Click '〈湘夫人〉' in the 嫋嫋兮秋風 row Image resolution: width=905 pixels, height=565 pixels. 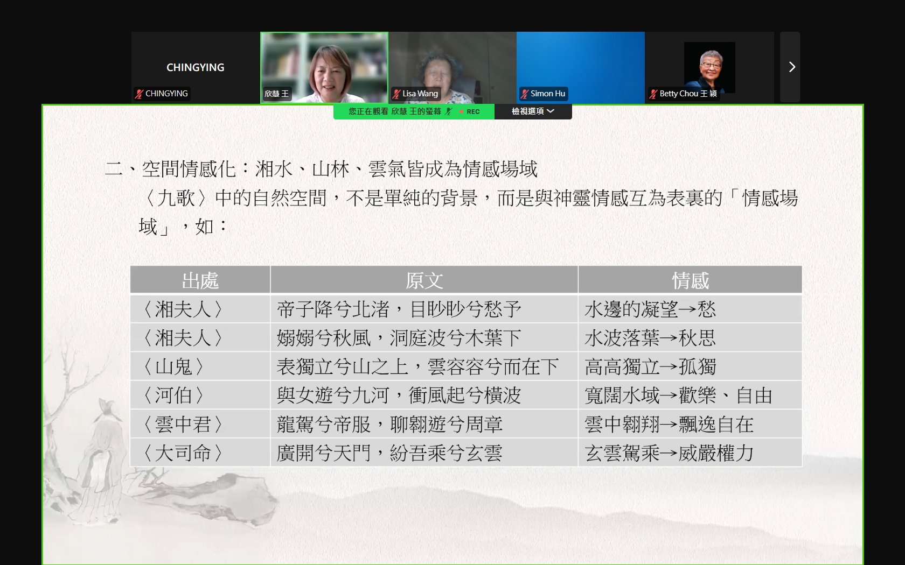(200, 338)
